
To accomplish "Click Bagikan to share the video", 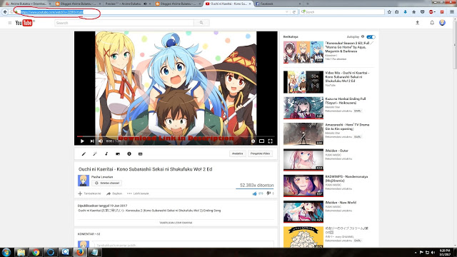I will pyautogui.click(x=114, y=193).
